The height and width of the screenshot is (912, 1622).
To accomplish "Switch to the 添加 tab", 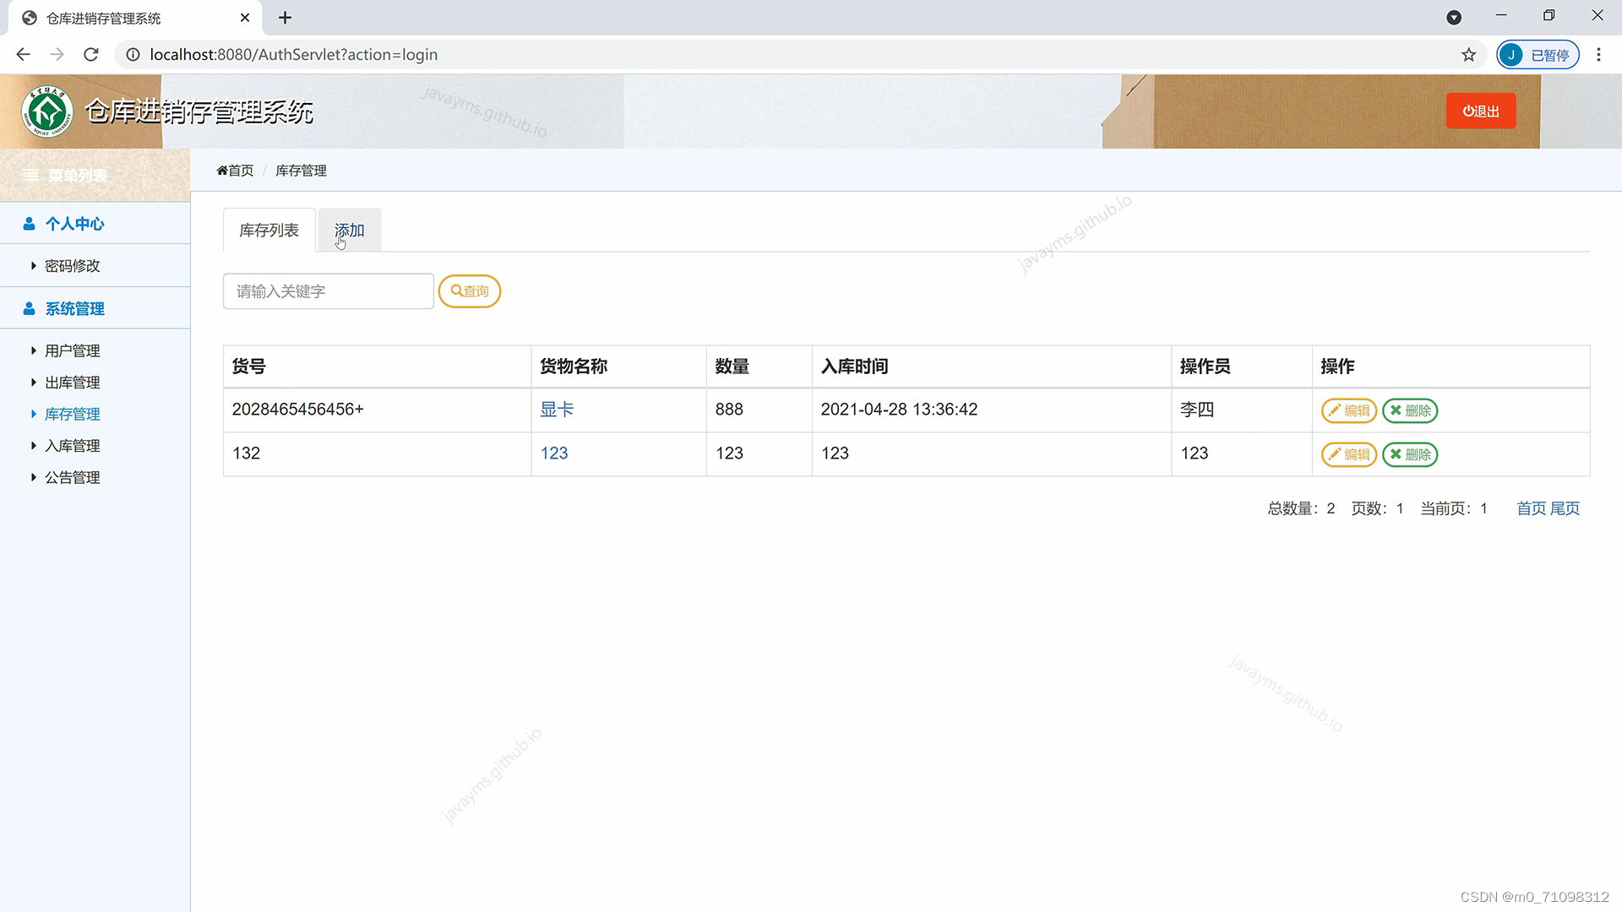I will tap(349, 230).
